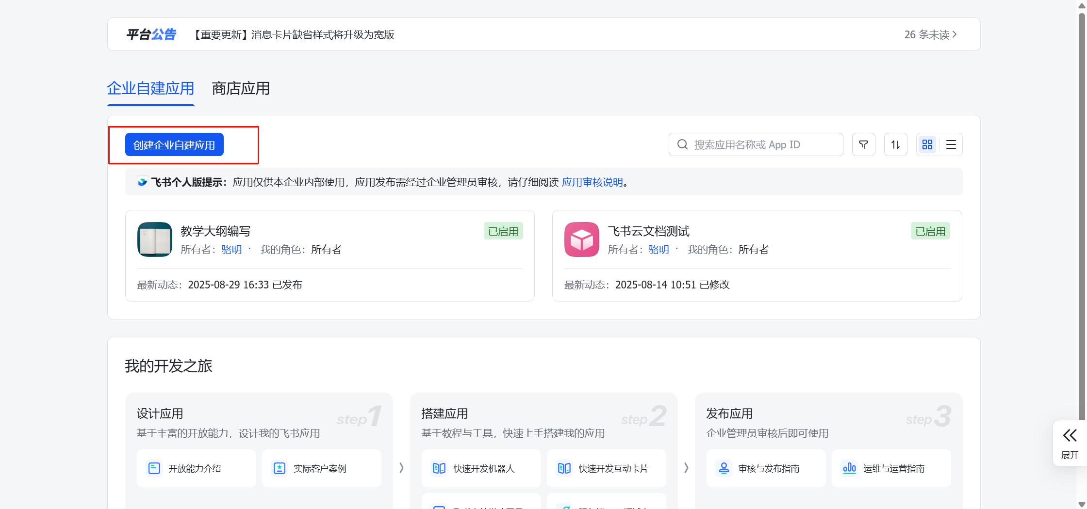Open the 教学大纲编写 app icon
The image size is (1087, 509).
155,239
